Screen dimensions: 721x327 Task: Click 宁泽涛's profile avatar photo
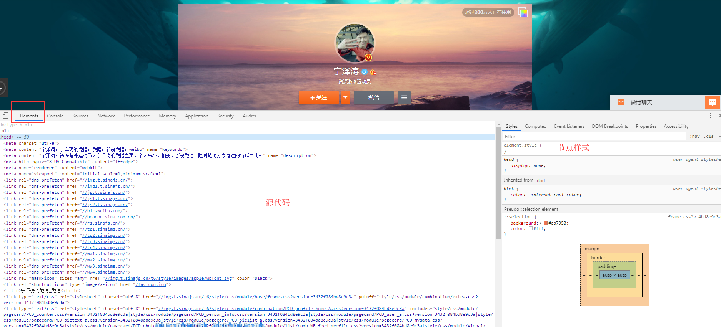point(355,43)
